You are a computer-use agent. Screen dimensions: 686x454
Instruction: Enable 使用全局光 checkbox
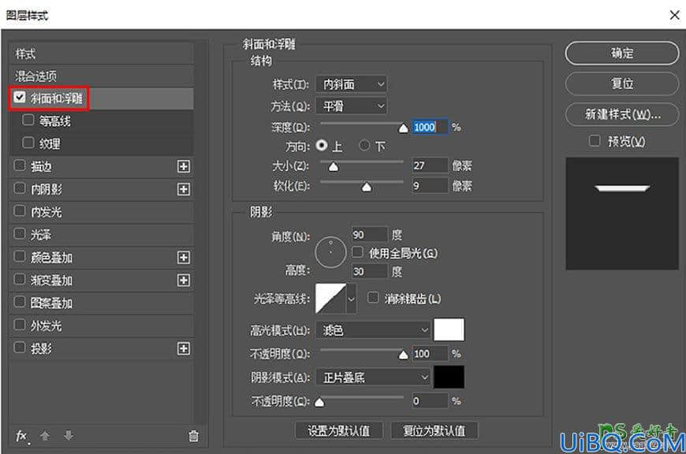coord(357,252)
